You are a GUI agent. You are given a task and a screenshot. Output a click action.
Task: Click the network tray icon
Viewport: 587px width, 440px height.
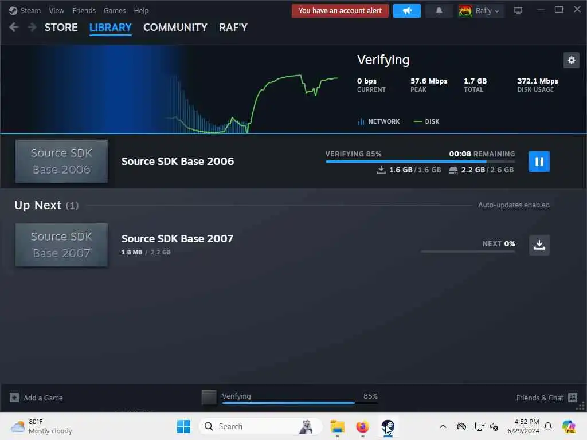tap(480, 426)
